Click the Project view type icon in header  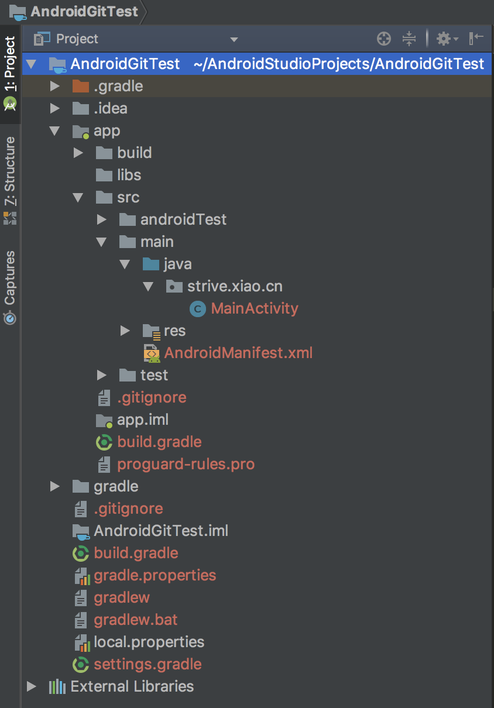click(x=42, y=39)
